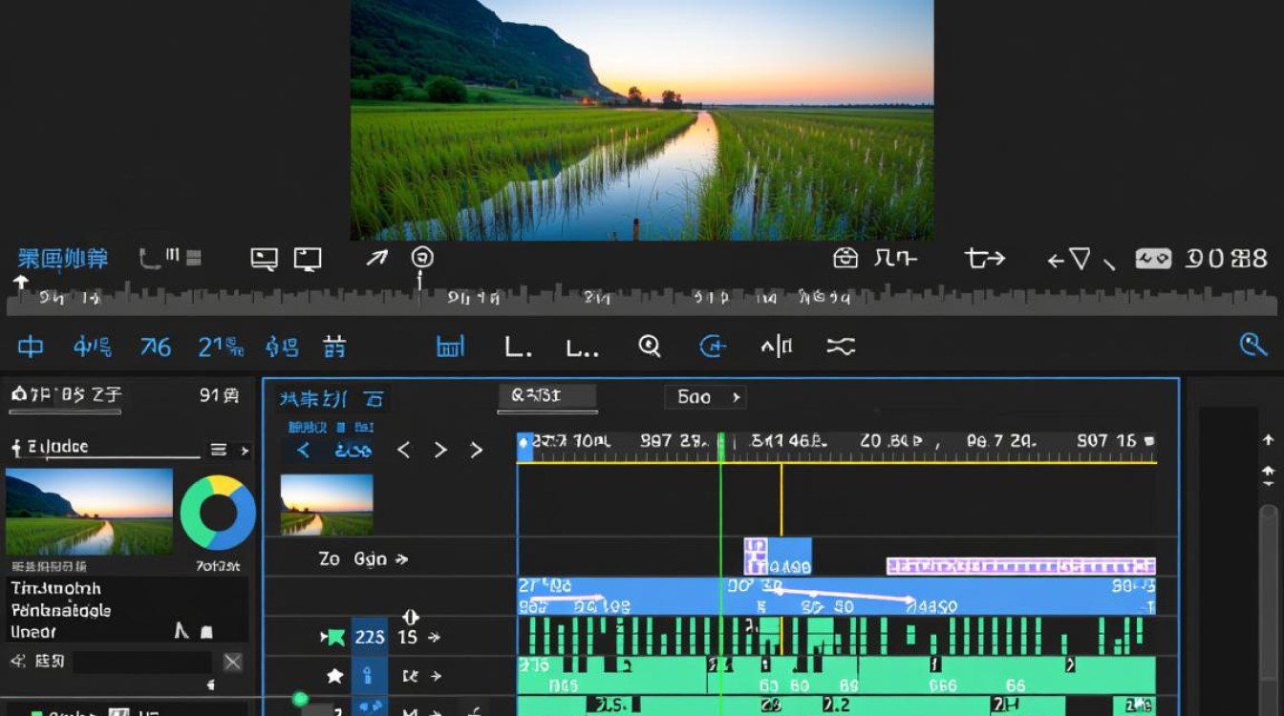
Task: Click the keyframe diamond above the 15 value
Action: pos(411,618)
